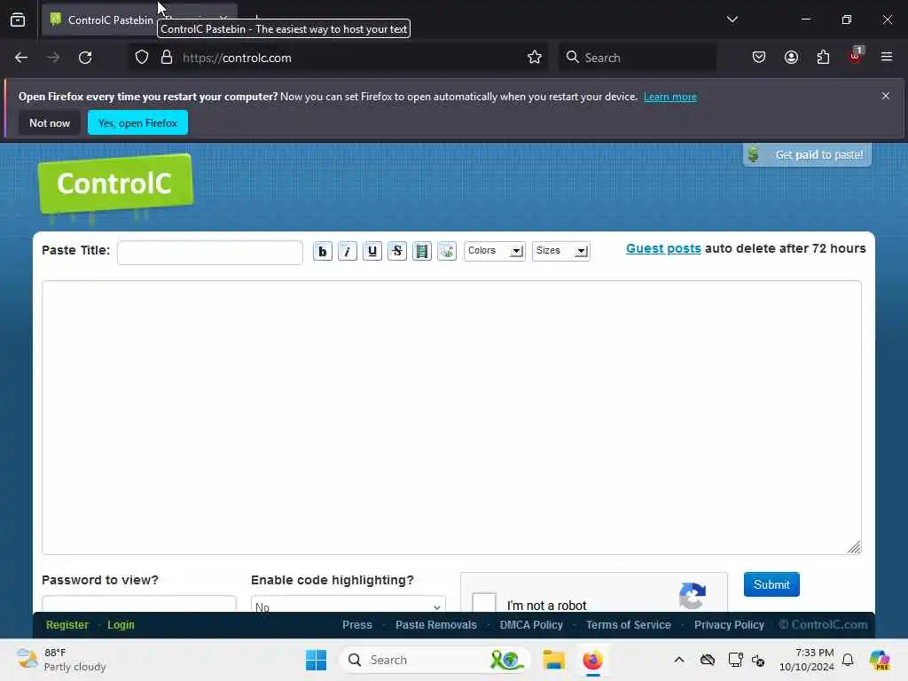Show hidden system tray icons

click(679, 660)
